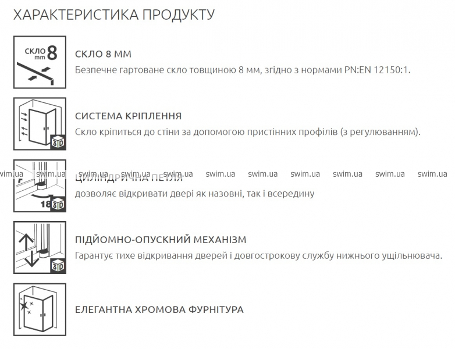Click the 3D badge on the cylindrical hinge icon

(58, 204)
